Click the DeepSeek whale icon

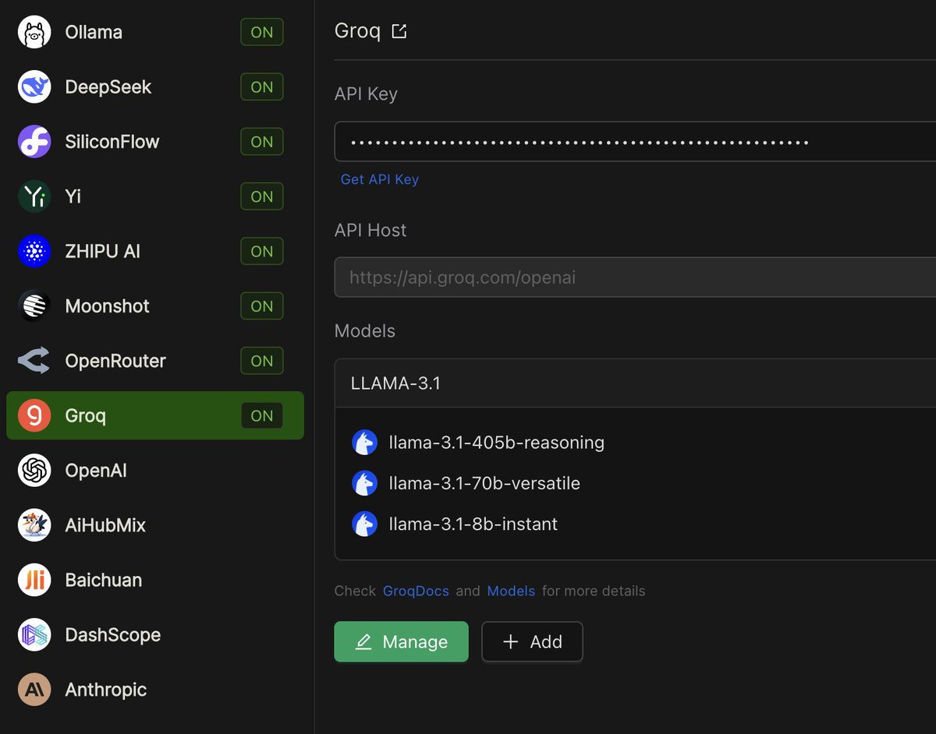(34, 86)
